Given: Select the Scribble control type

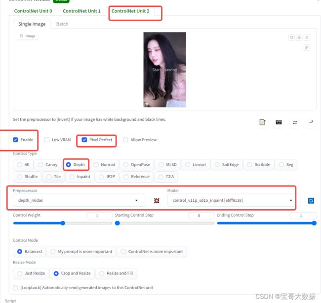Looking at the screenshot, I should point(259,165).
